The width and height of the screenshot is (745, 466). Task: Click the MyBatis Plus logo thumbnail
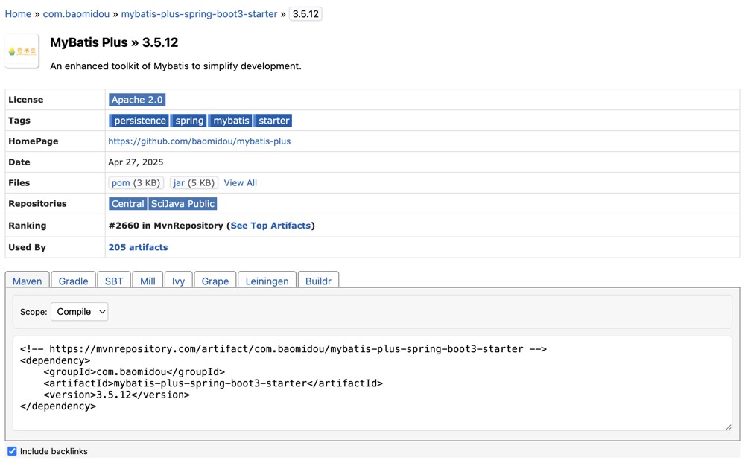[x=22, y=51]
